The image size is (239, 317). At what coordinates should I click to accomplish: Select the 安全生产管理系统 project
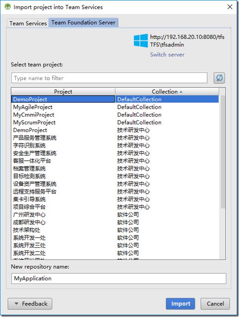pyautogui.click(x=115, y=153)
